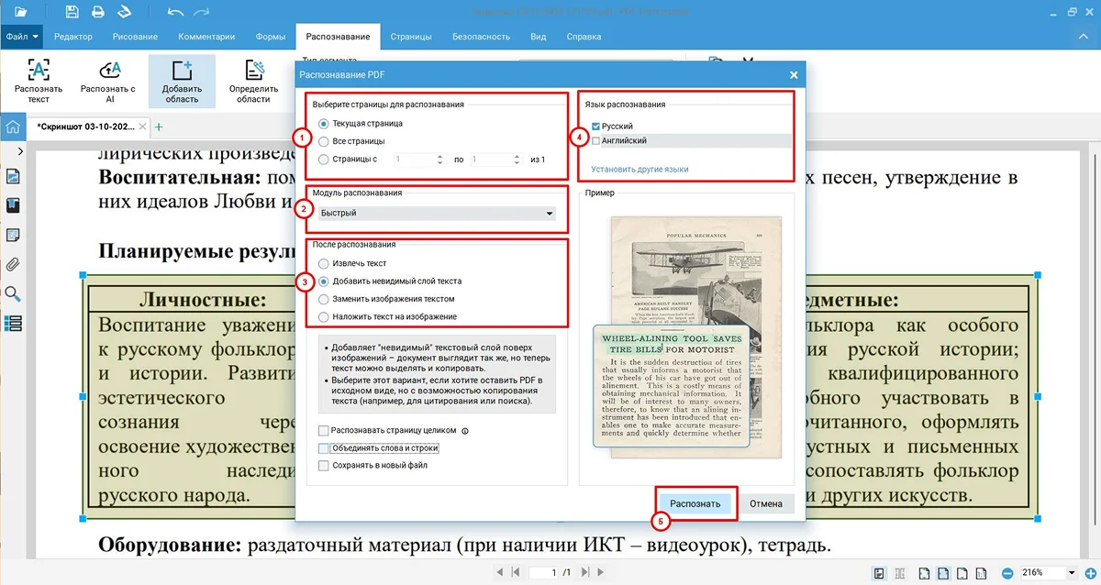Image resolution: width=1101 pixels, height=585 pixels.
Task: Click the magnifier search icon in sidebar
Action: (14, 293)
